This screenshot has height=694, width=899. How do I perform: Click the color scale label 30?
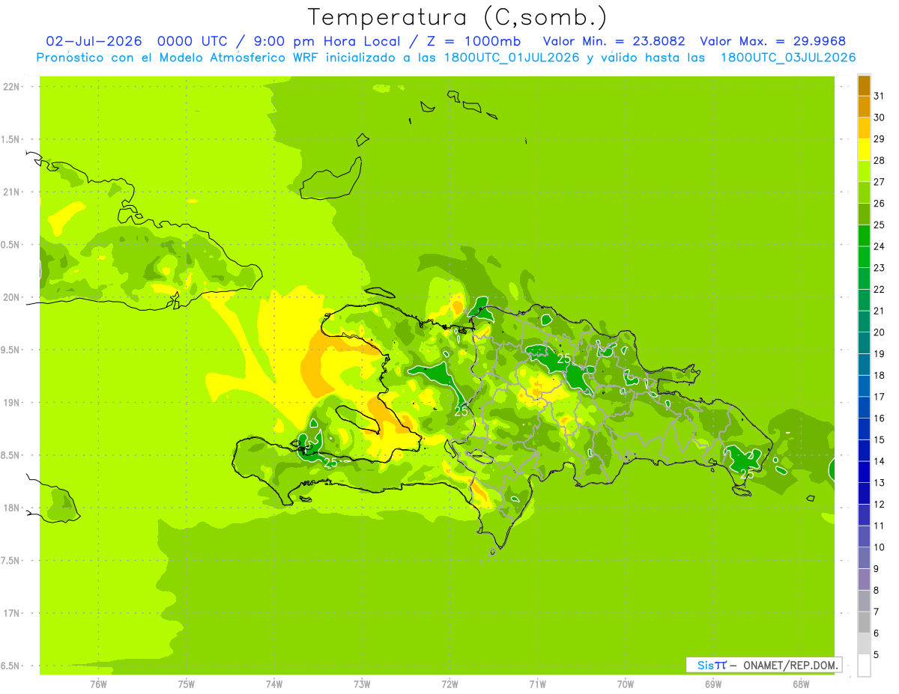coord(879,118)
